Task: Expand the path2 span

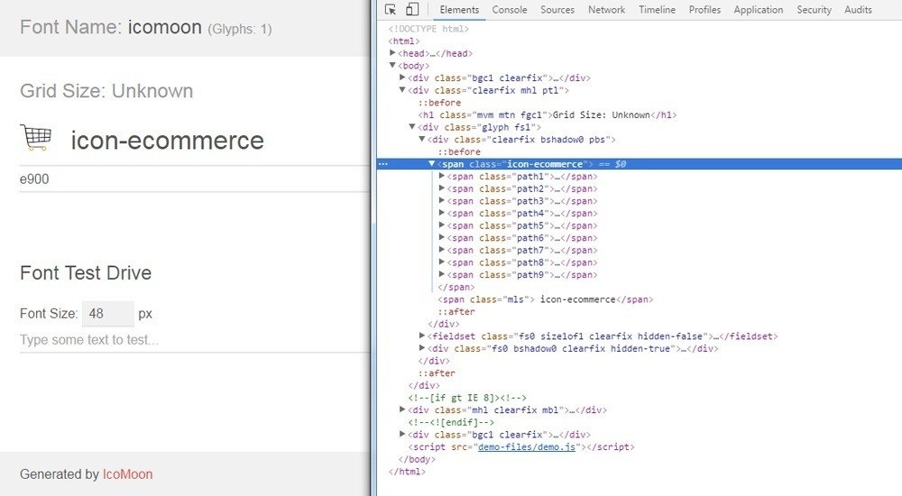Action: tap(441, 188)
